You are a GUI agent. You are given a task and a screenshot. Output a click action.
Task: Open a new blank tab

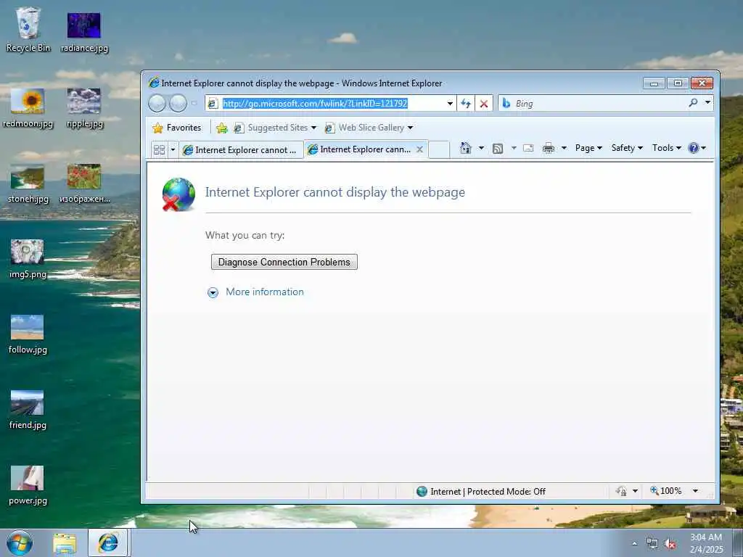[439, 149]
